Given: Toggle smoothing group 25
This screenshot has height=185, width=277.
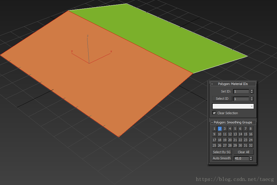Looking at the screenshot, I should pos(214,145).
